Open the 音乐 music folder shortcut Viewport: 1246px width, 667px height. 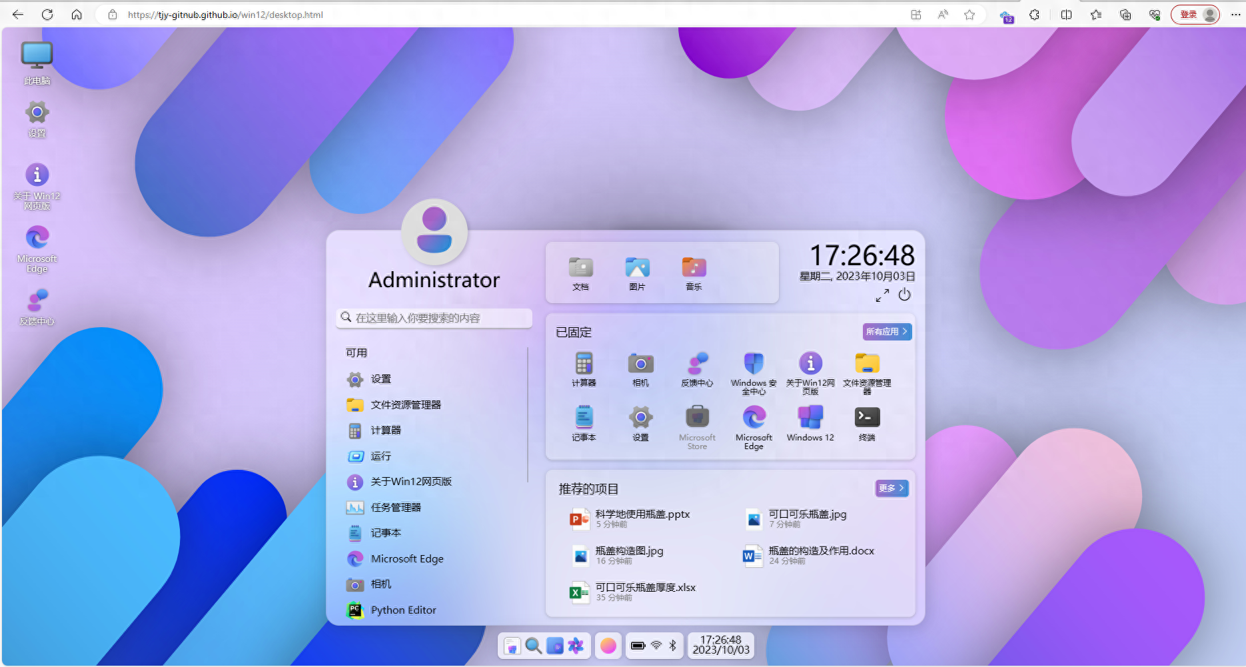coord(694,274)
